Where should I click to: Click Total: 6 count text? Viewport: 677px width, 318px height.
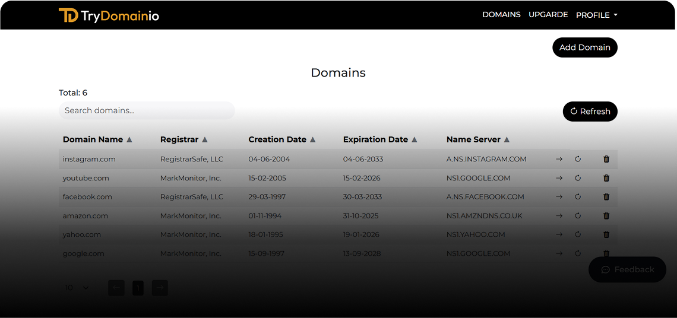point(73,93)
